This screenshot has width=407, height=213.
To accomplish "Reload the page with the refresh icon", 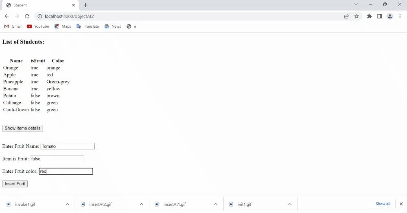I will (x=27, y=16).
